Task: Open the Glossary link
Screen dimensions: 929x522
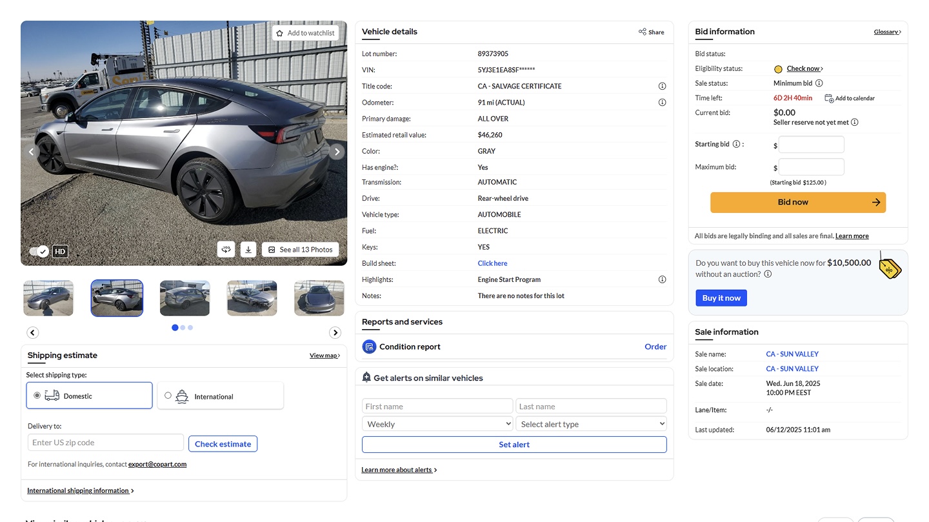Action: click(x=886, y=32)
